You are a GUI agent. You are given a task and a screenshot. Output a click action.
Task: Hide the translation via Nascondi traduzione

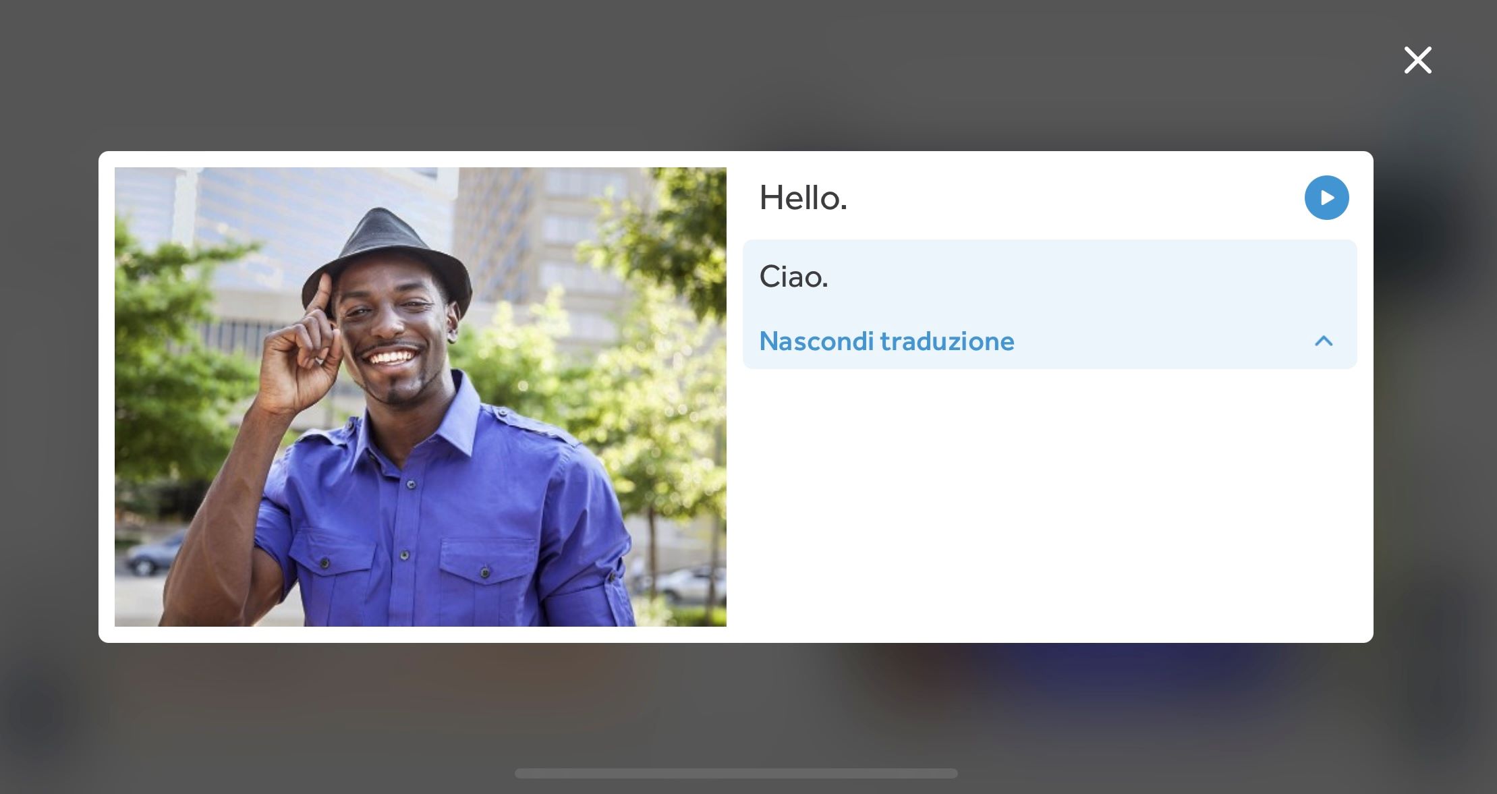click(x=886, y=341)
